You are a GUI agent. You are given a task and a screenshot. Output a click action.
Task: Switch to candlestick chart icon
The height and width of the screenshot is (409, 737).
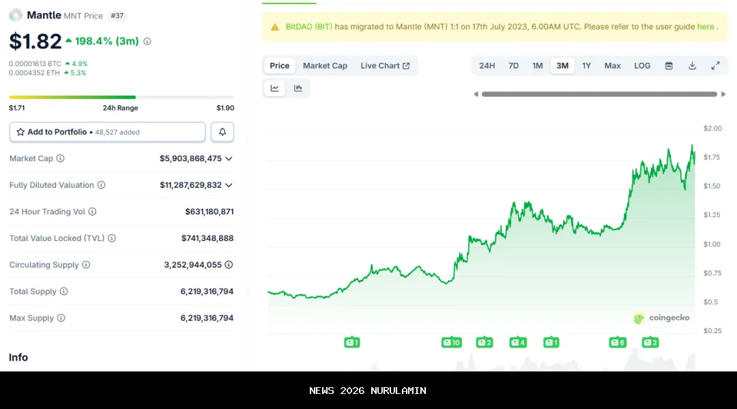coord(298,88)
